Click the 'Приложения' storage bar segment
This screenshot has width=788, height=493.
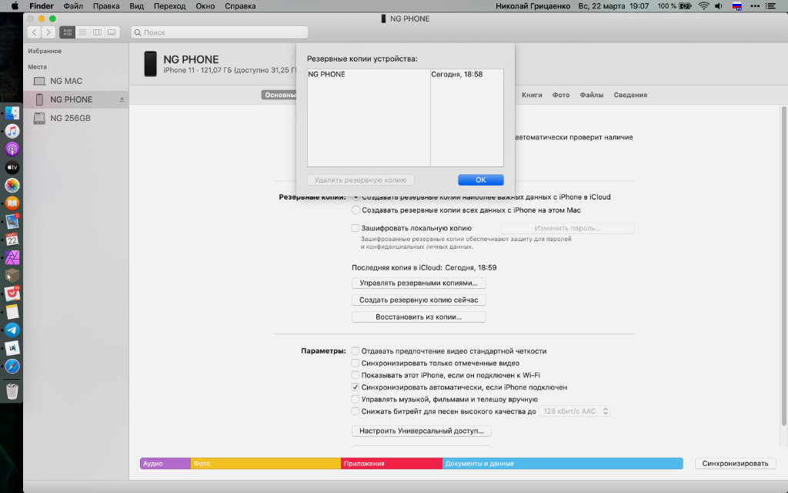391,464
